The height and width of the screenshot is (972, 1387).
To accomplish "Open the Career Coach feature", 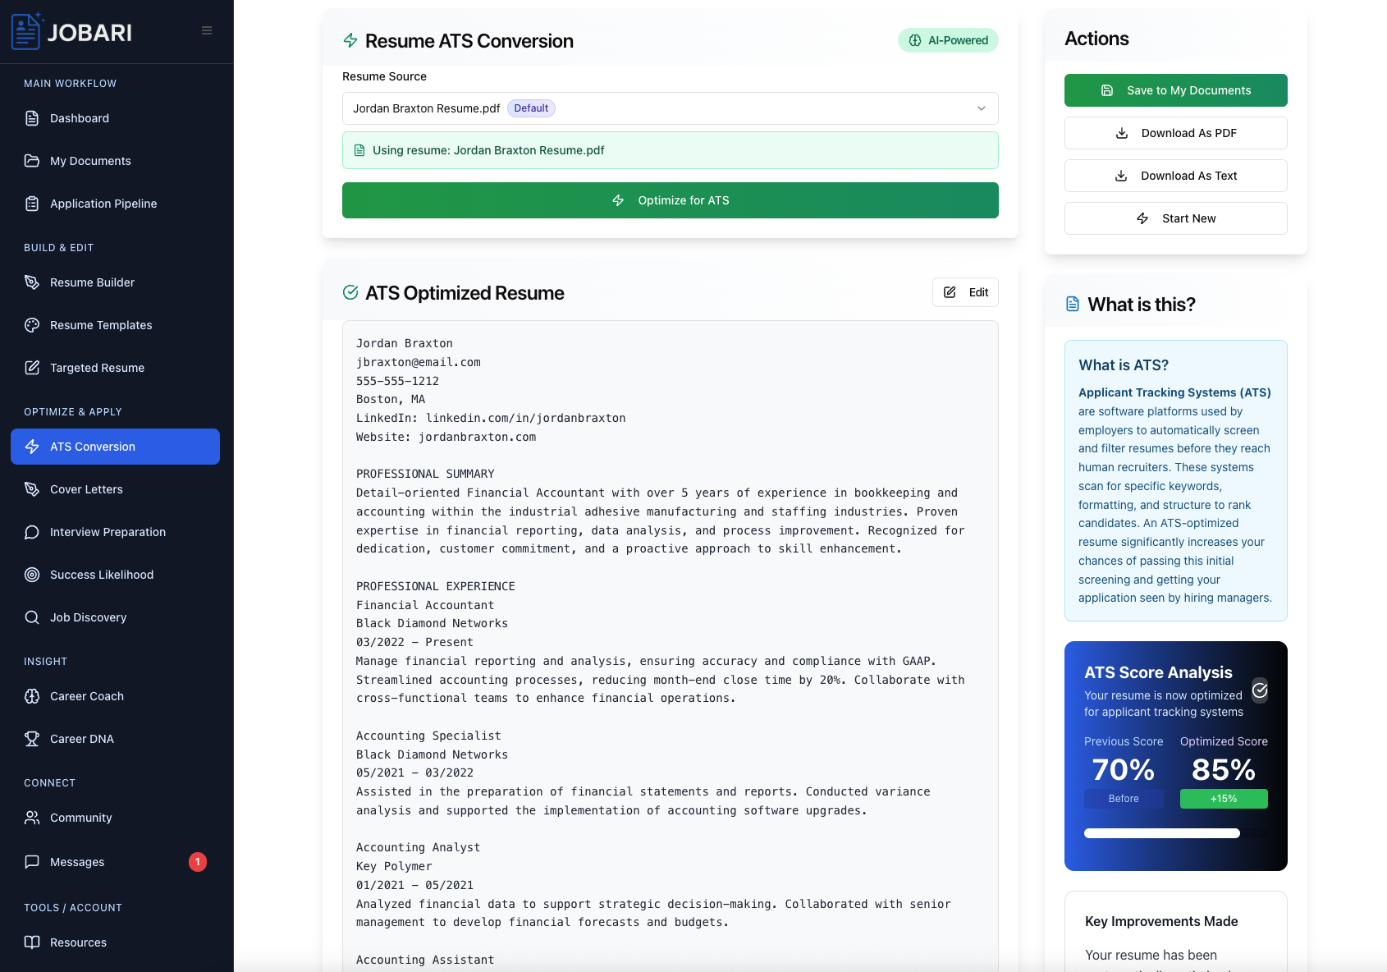I will click(x=85, y=696).
